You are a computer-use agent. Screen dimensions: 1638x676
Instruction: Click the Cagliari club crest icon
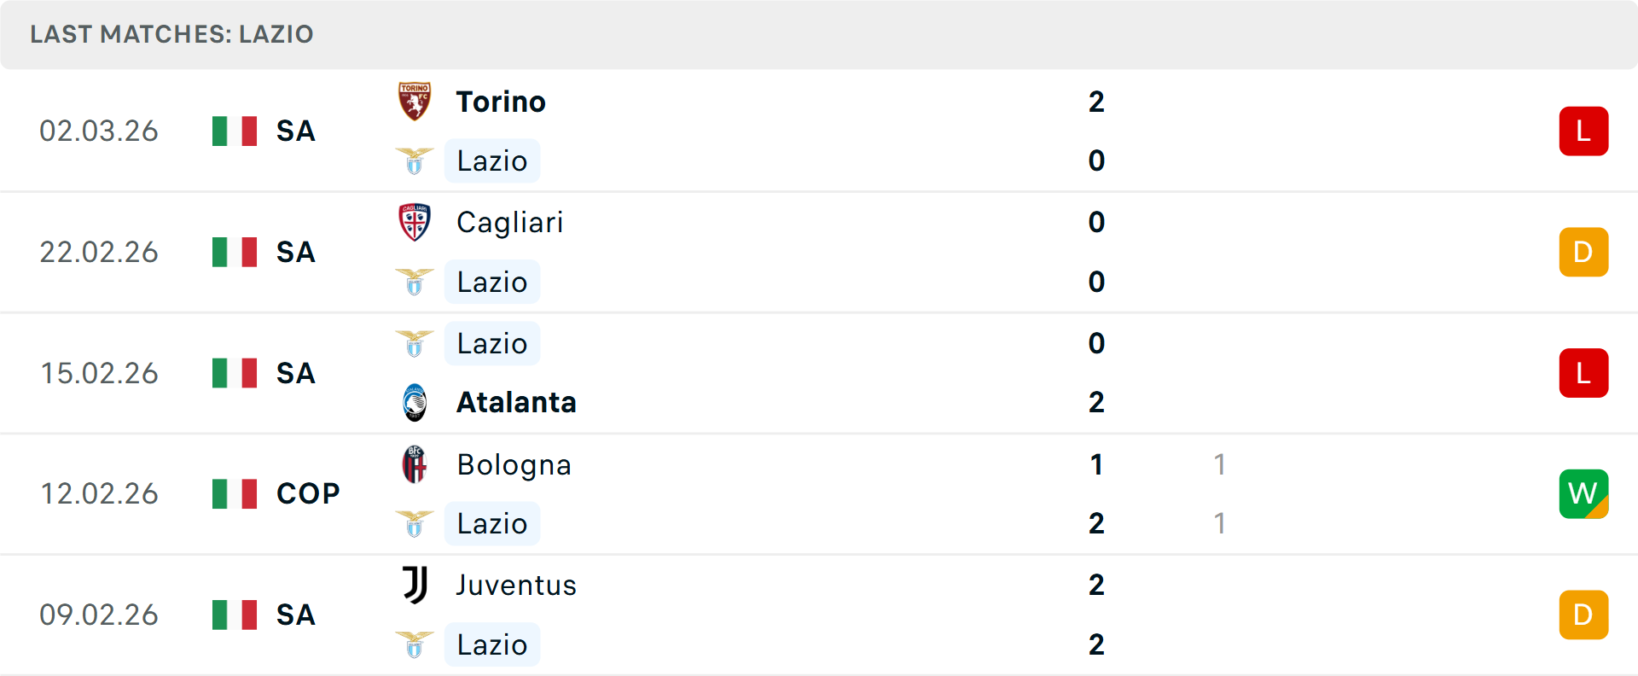(415, 222)
